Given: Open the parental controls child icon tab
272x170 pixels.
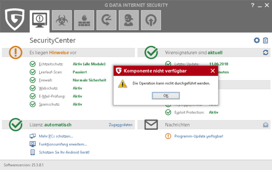Looking at the screenshot, I should tap(129, 20).
